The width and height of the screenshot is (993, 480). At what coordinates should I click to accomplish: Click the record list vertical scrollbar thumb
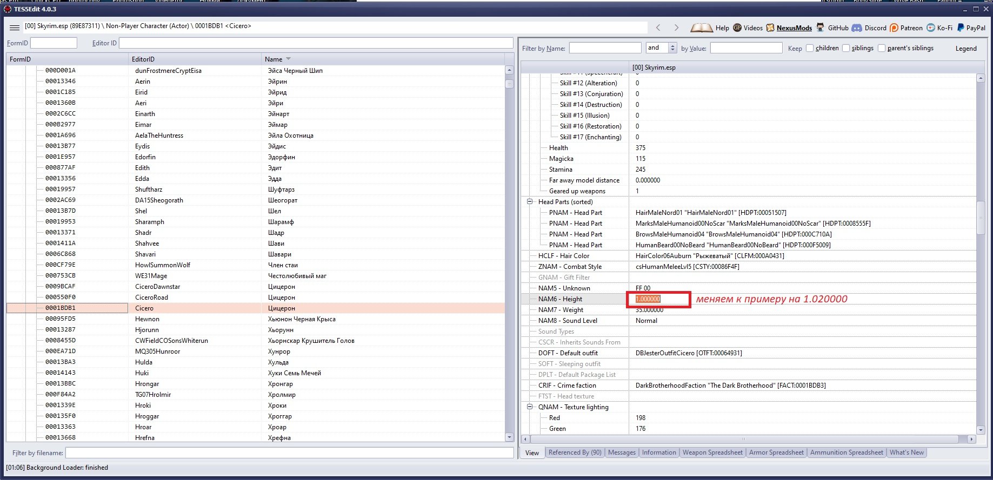509,84
